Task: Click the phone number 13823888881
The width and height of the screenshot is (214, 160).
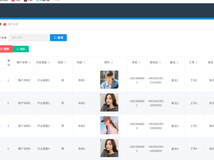Action: point(137,80)
